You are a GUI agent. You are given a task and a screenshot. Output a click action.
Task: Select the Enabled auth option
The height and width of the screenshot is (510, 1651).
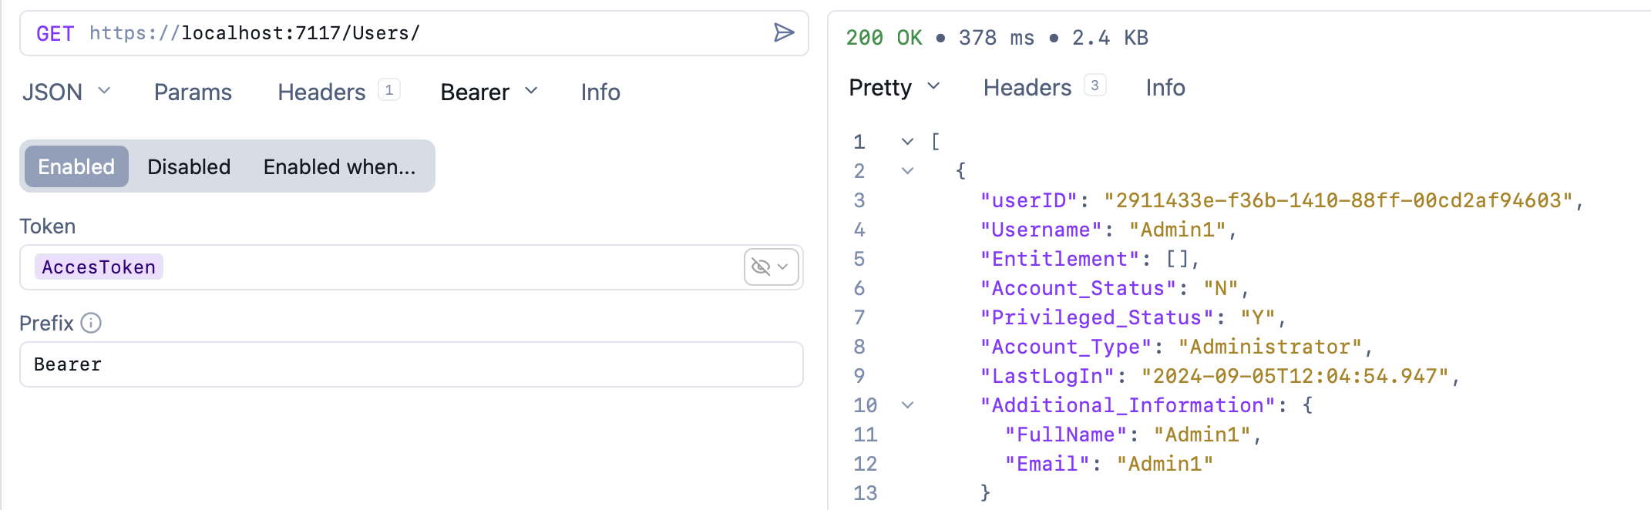(76, 166)
